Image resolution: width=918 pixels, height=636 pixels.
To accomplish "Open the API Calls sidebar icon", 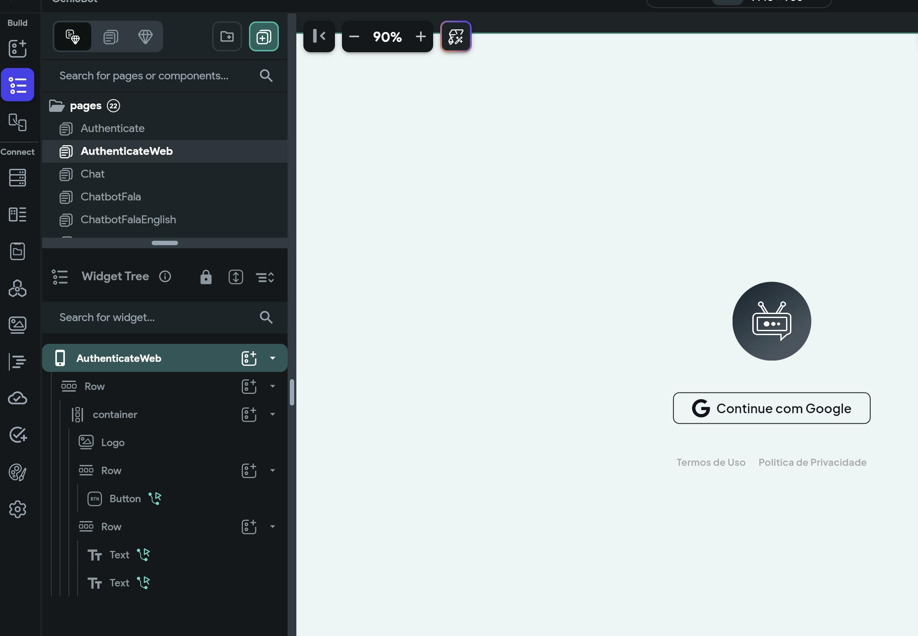I will pyautogui.click(x=18, y=288).
